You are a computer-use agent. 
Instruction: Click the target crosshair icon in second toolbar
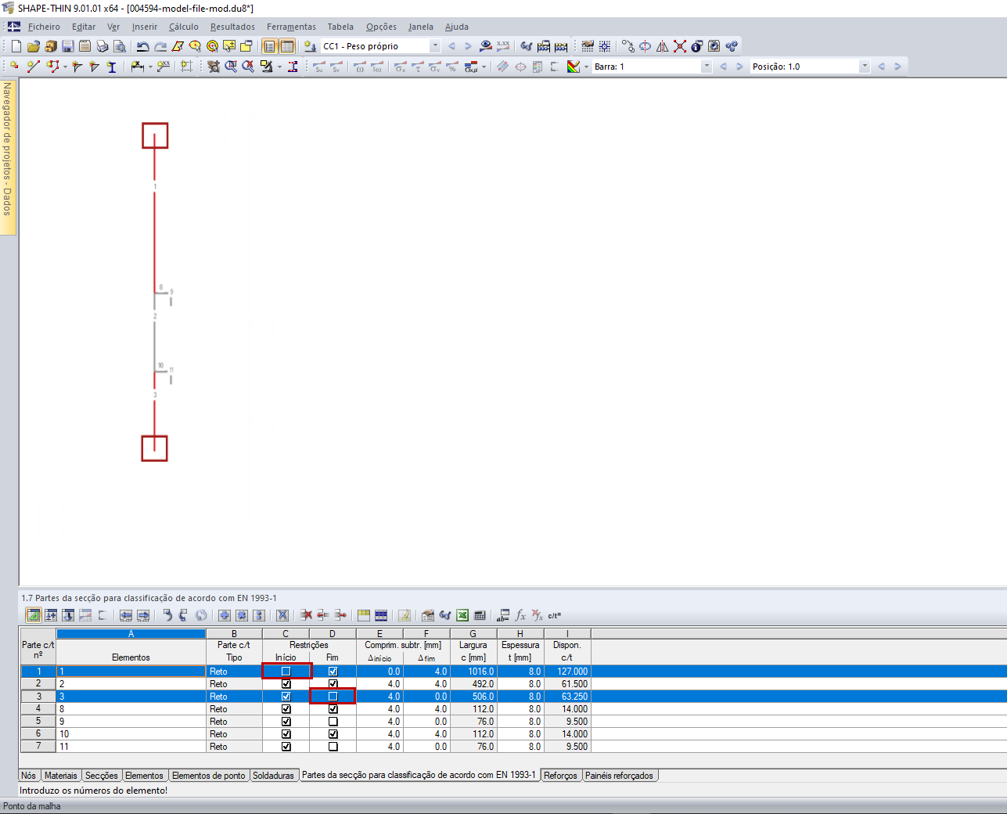click(x=520, y=67)
